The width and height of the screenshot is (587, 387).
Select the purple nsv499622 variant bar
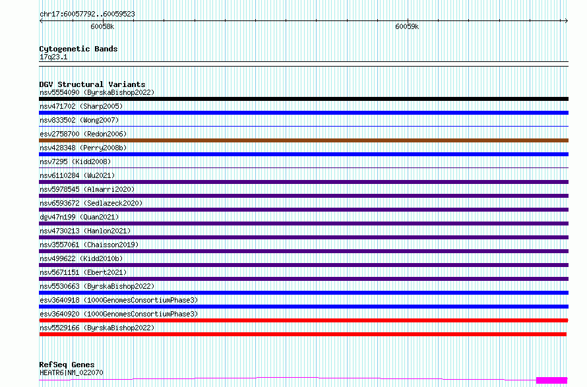(x=303, y=265)
